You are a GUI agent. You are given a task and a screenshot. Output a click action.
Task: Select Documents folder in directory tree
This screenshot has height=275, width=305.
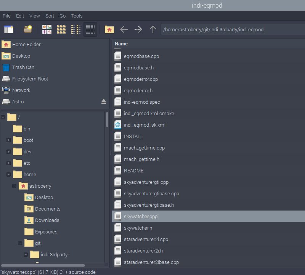pos(42,209)
